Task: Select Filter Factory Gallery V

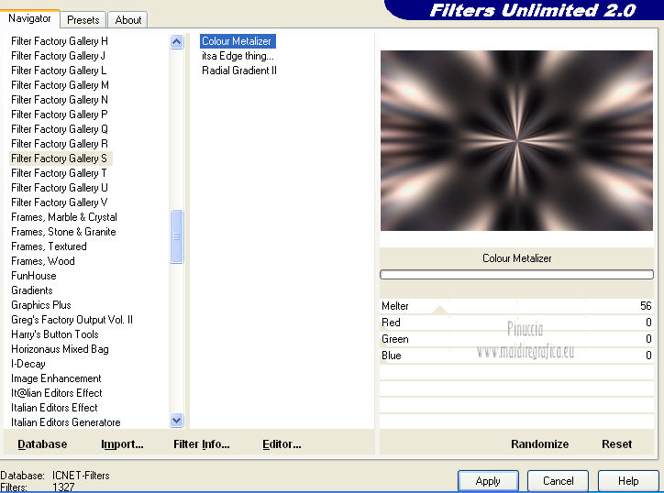Action: pyautogui.click(x=60, y=203)
